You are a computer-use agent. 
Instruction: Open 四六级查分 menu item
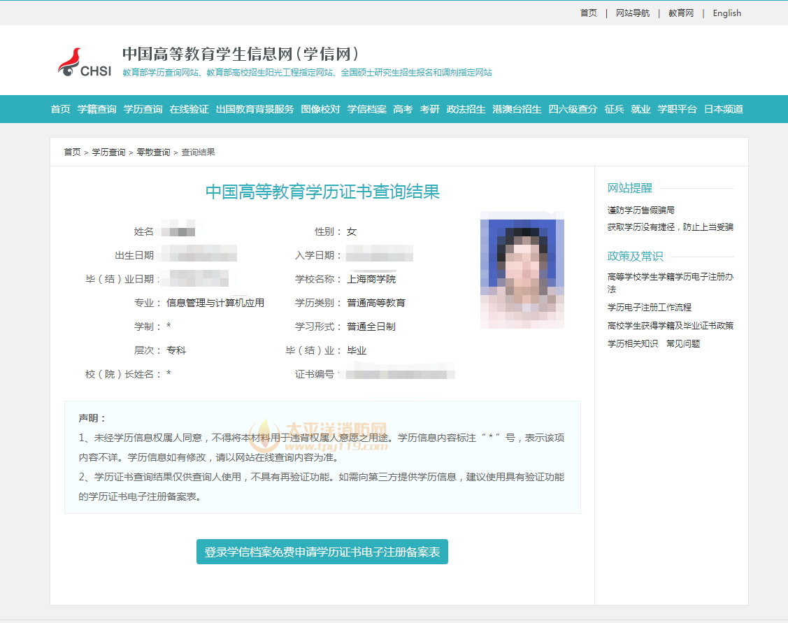pos(573,109)
